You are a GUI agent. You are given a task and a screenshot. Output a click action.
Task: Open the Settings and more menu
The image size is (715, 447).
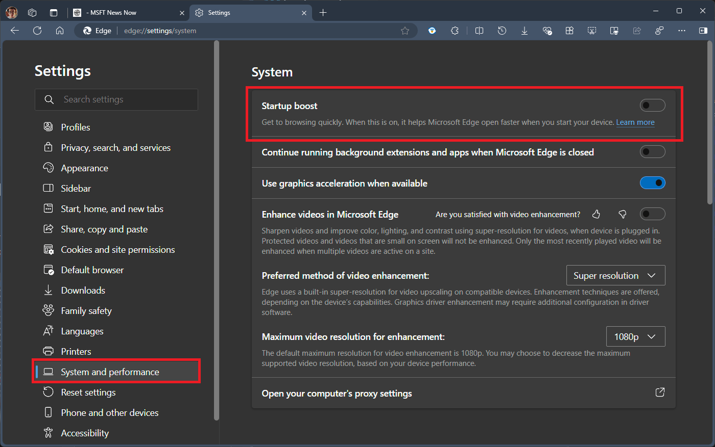[x=682, y=31]
